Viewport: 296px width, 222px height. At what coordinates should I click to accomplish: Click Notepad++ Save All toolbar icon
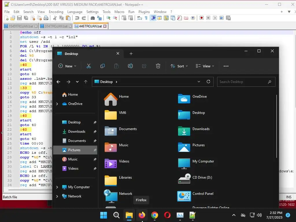[x=26, y=18]
